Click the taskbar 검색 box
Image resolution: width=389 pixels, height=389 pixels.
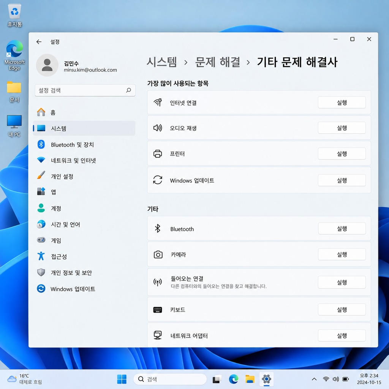(170, 379)
